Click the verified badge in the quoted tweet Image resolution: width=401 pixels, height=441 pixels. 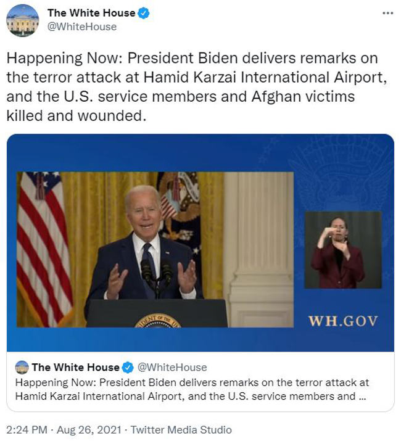tap(128, 368)
